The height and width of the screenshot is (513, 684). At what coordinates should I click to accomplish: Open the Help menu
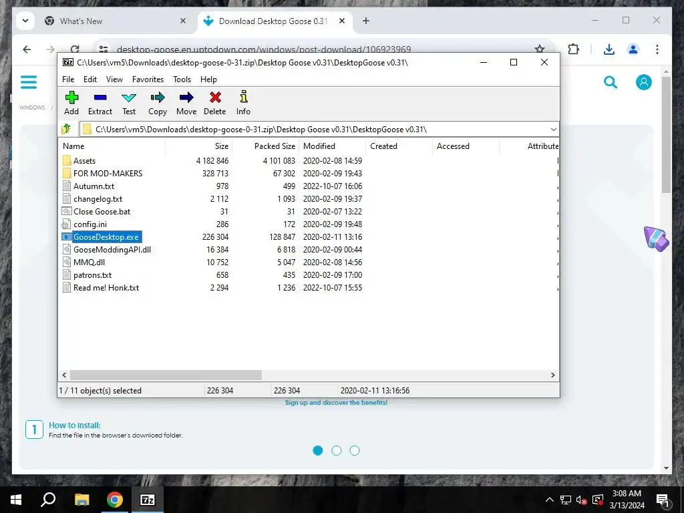[x=208, y=79]
